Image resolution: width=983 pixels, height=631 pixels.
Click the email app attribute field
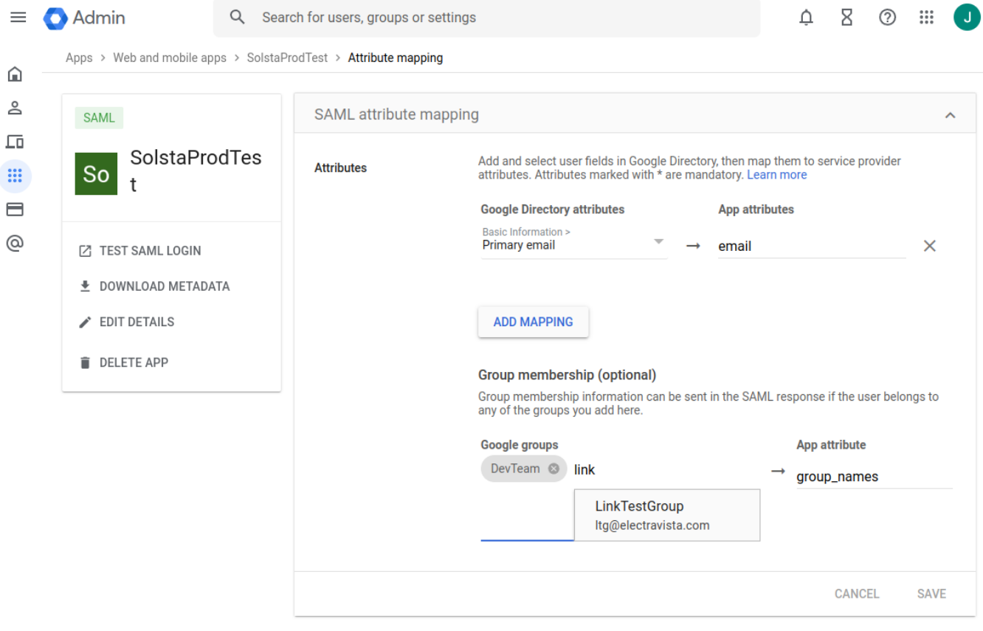tap(812, 246)
